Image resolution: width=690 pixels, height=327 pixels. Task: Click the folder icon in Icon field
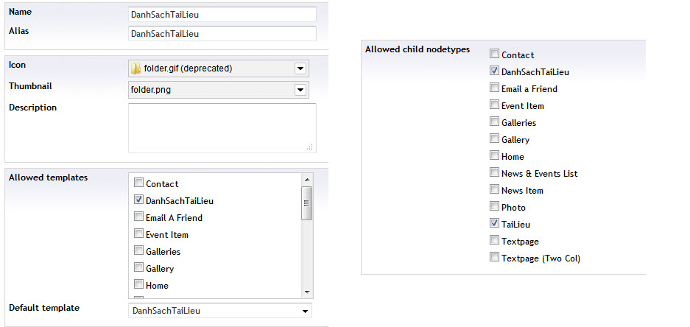pos(135,68)
